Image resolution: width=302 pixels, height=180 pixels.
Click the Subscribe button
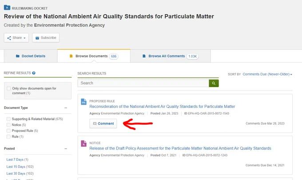(46, 38)
